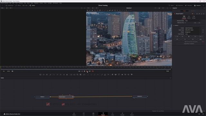Toggle the Inspector panel button
The width and height of the screenshot is (206, 116).
tap(197, 5)
